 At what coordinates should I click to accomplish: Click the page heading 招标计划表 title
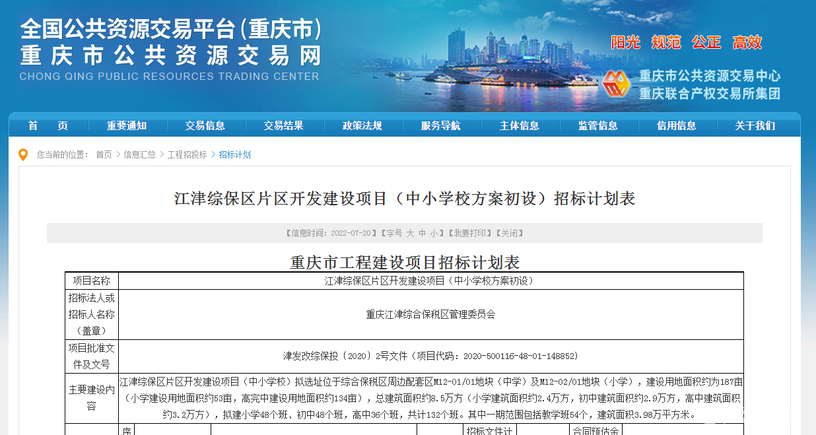tap(405, 199)
